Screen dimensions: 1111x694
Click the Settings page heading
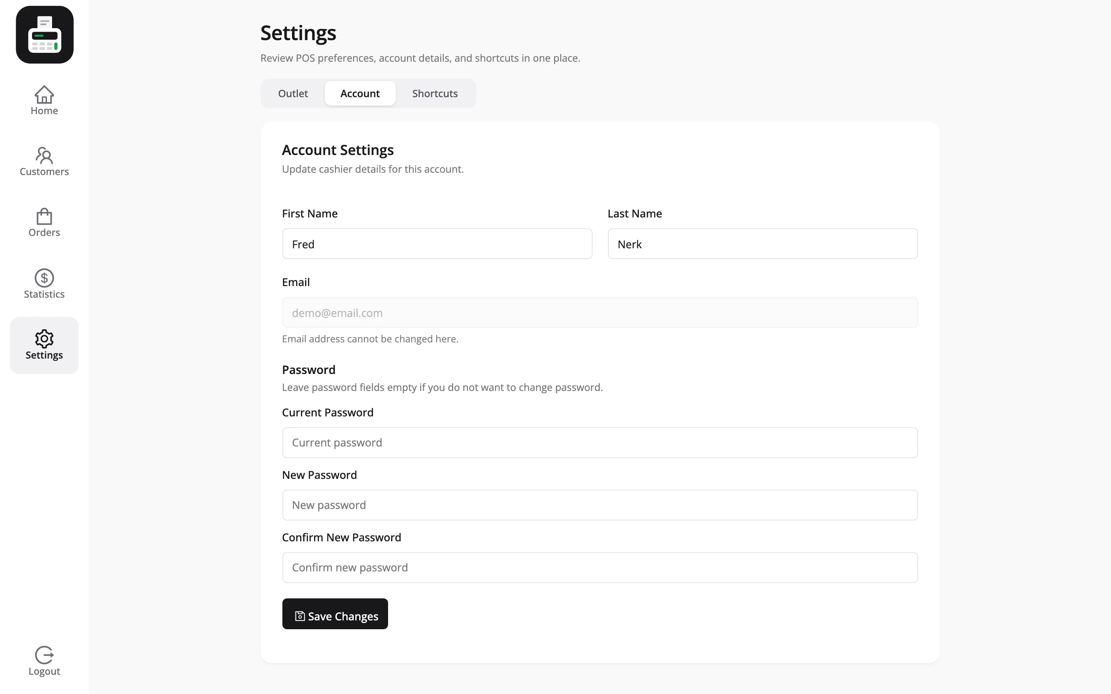[x=298, y=34]
